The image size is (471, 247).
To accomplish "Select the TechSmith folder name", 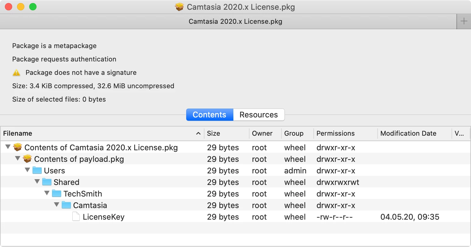I will 83,194.
